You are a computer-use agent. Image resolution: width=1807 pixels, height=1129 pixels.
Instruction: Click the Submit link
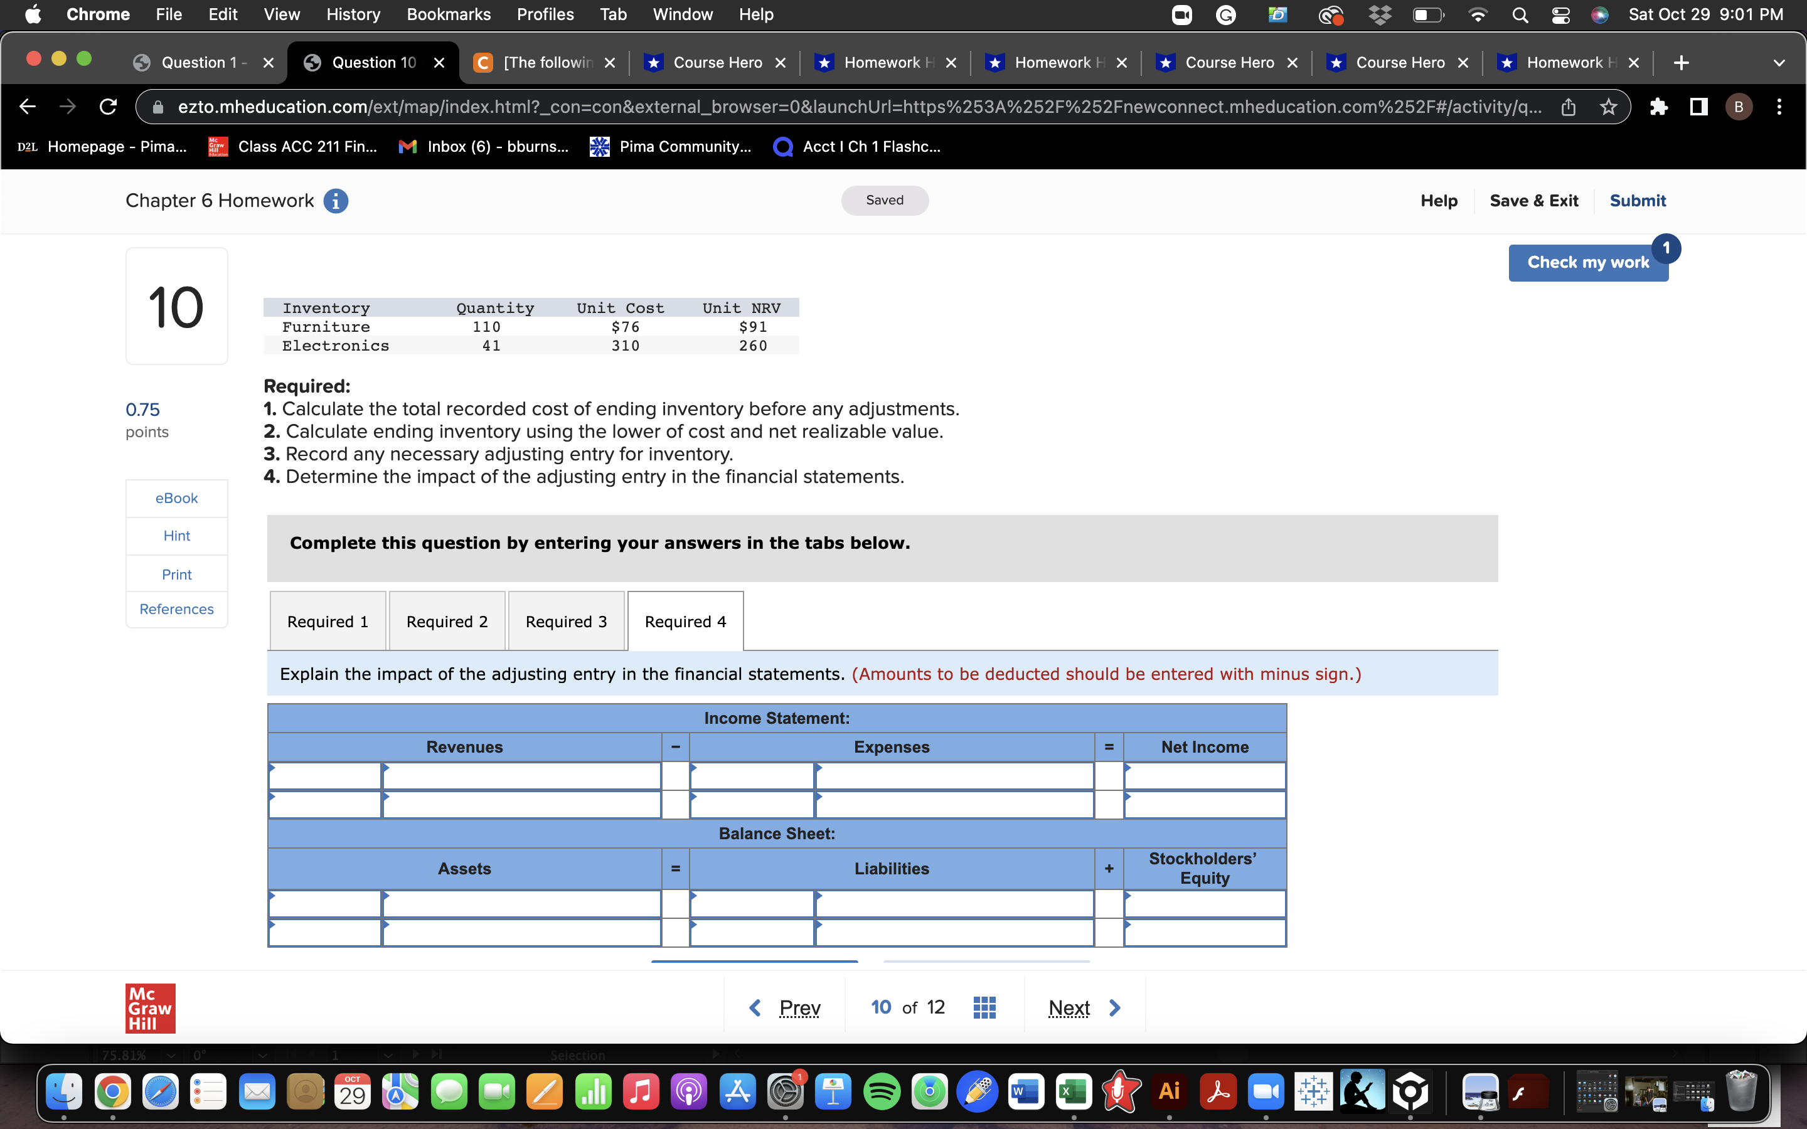[1638, 200]
